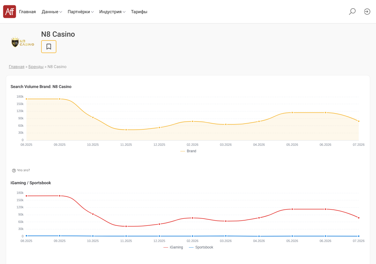Select the Brand chart 09.2025 data point

coord(60,99)
